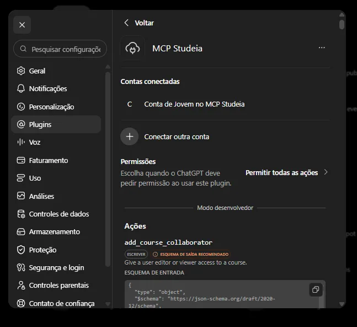Open Controles de dados section
The width and height of the screenshot is (357, 327).
pos(56,214)
